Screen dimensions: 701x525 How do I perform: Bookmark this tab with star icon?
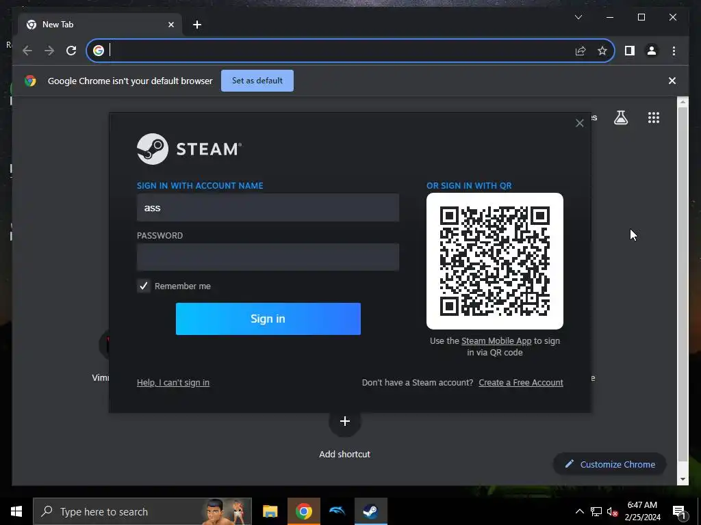(x=602, y=51)
